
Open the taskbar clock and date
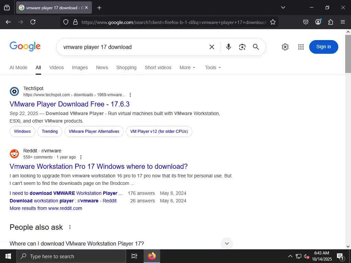[322, 256]
